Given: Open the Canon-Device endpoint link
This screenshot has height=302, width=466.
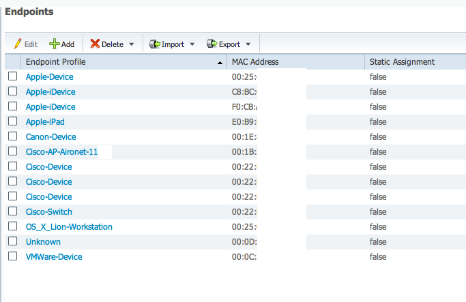Looking at the screenshot, I should pos(50,137).
